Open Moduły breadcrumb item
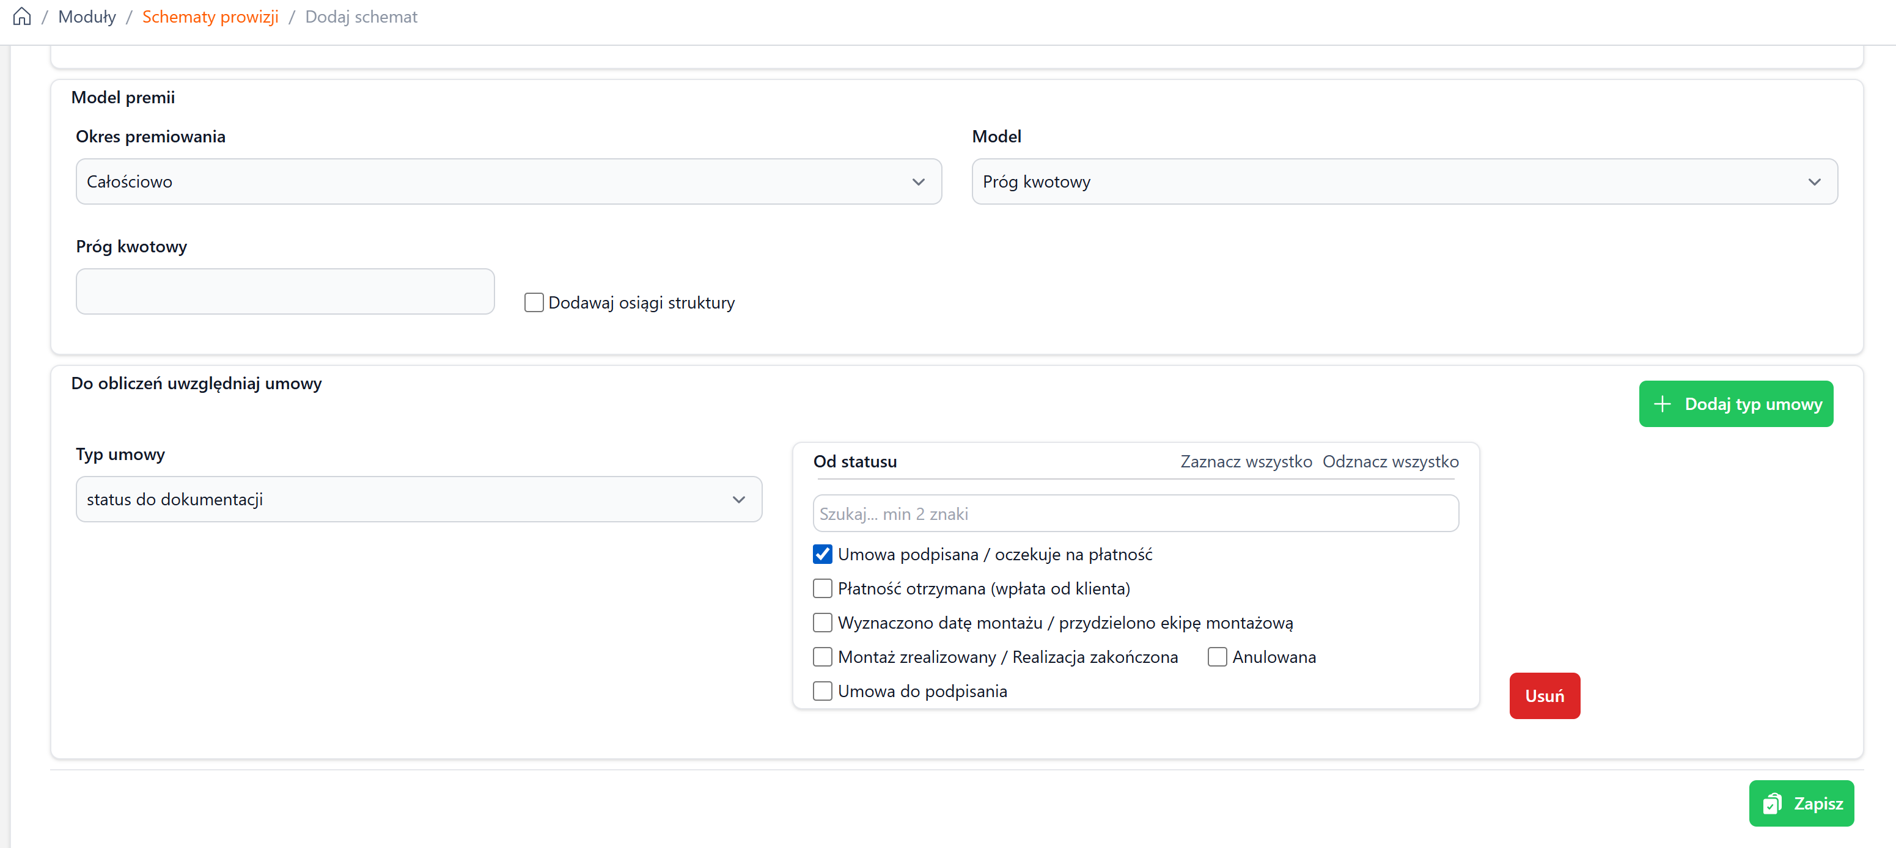The image size is (1896, 848). tap(87, 16)
